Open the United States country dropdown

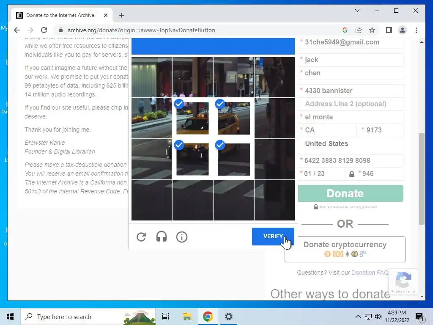[351, 144]
